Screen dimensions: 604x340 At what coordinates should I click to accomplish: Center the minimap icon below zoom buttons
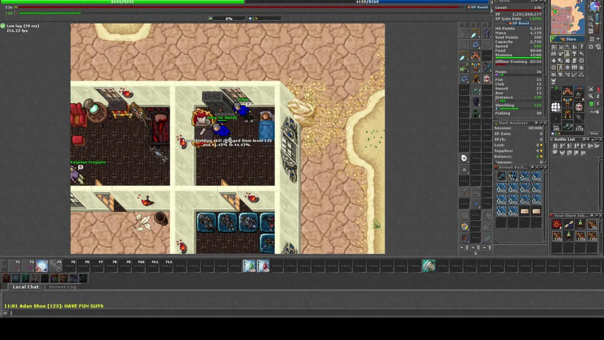[591, 31]
